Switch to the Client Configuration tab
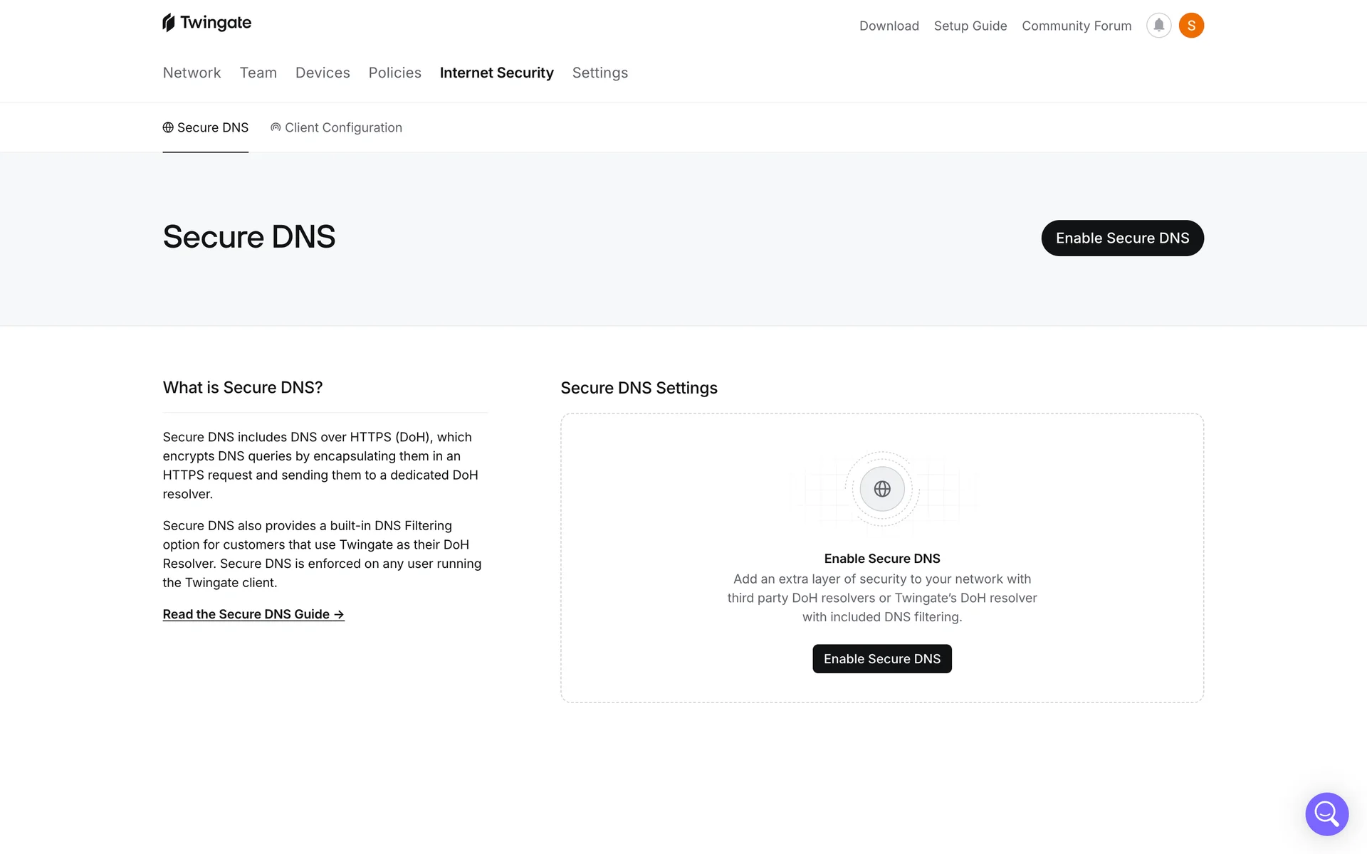1367x854 pixels. click(343, 127)
